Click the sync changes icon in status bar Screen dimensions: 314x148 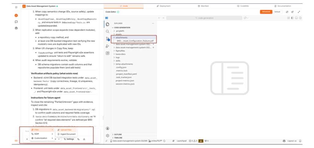164,141
